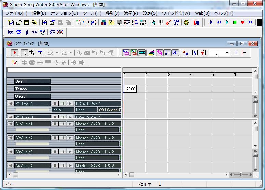Open the ファイル(F) menu
The width and height of the screenshot is (265, 190).
point(16,13)
